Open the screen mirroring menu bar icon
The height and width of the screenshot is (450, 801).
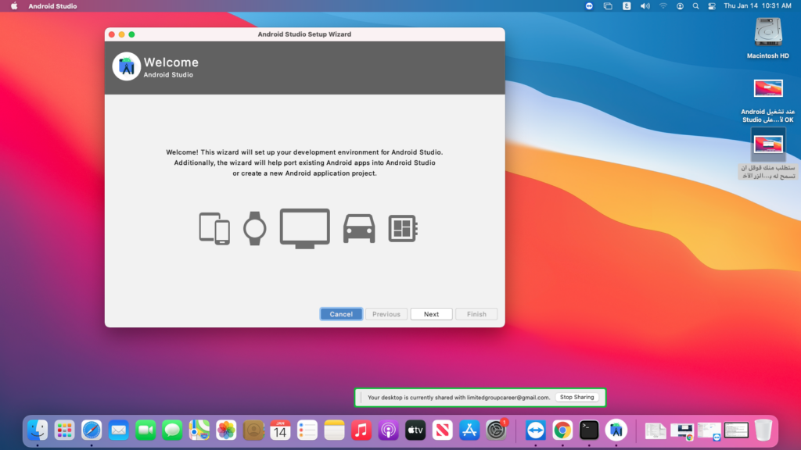point(608,6)
